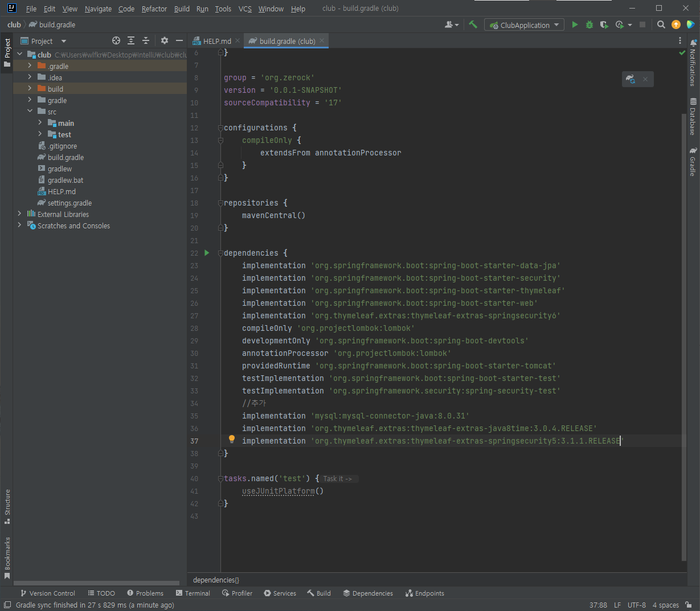Expand the .gradle folder
This screenshot has width=700, height=611.
[30, 65]
